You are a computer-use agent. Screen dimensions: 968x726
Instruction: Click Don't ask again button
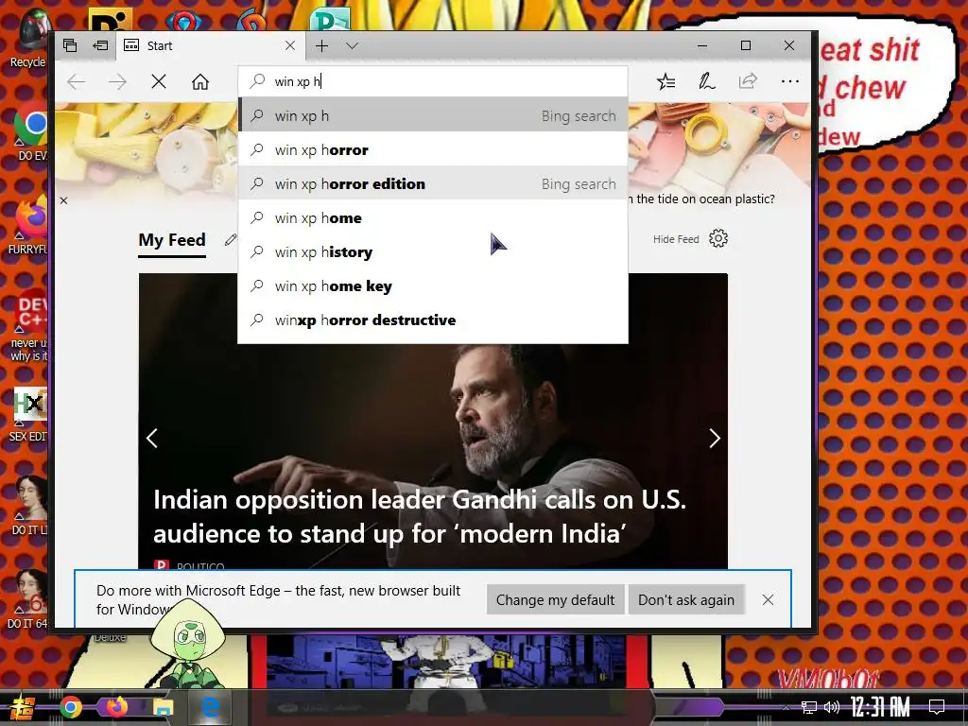[686, 600]
